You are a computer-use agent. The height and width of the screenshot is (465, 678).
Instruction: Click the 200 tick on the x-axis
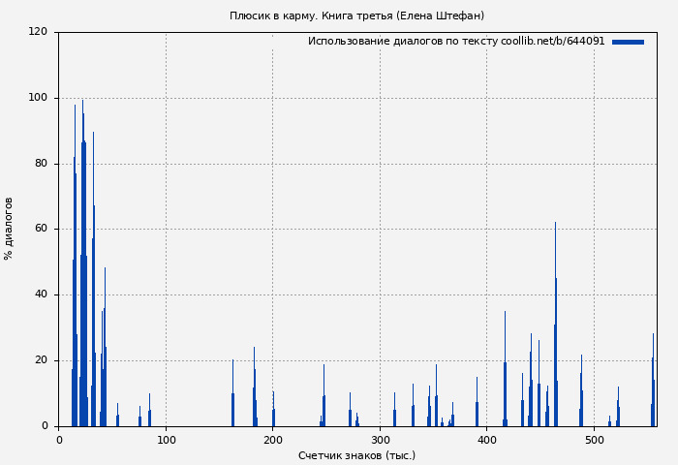(272, 440)
